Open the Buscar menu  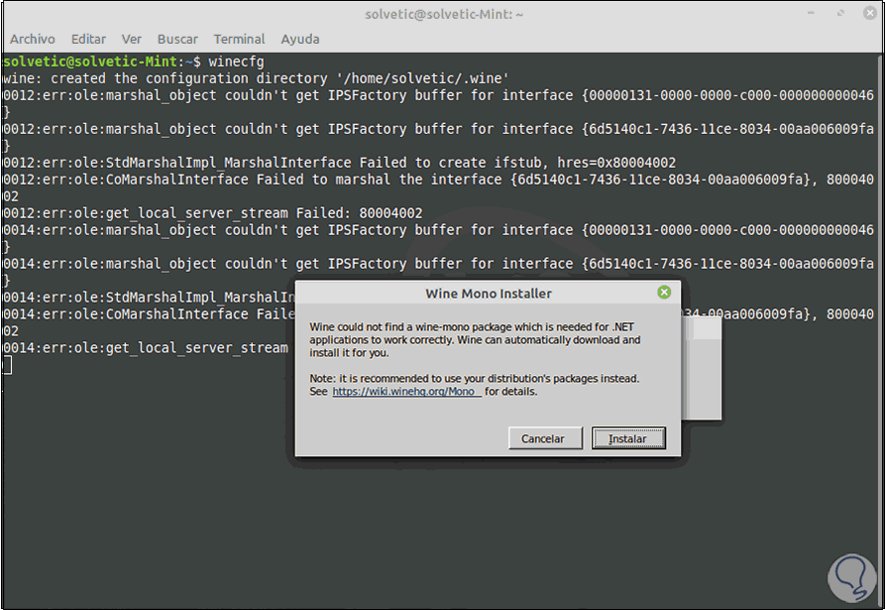coord(177,39)
